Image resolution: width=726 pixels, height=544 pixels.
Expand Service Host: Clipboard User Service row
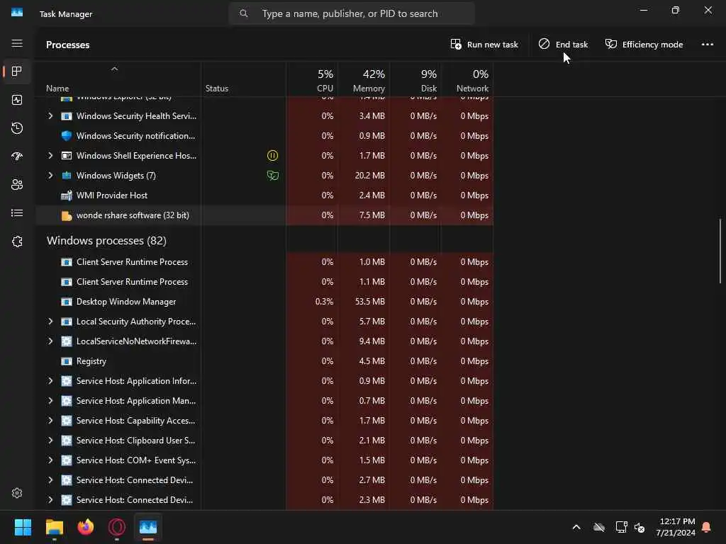(x=50, y=441)
